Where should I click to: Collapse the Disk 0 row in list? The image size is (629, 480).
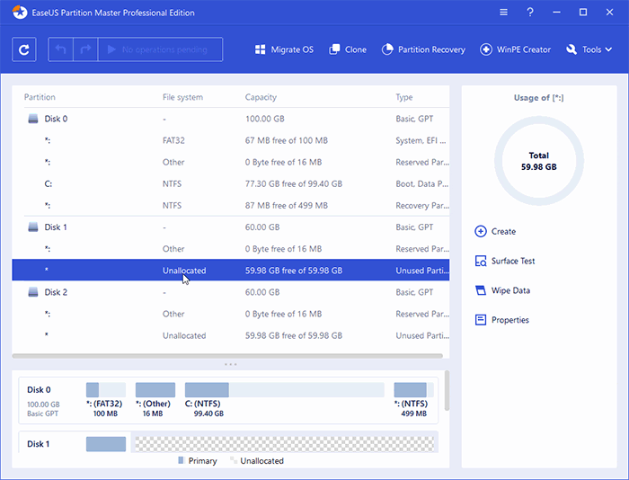click(x=33, y=119)
